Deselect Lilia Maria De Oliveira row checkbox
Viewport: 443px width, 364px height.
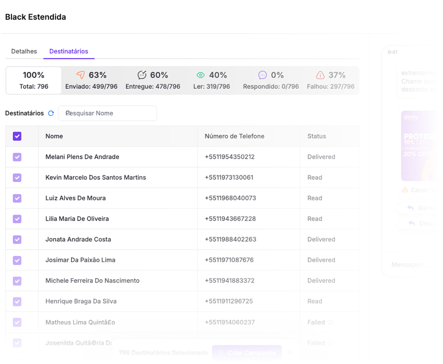(17, 219)
